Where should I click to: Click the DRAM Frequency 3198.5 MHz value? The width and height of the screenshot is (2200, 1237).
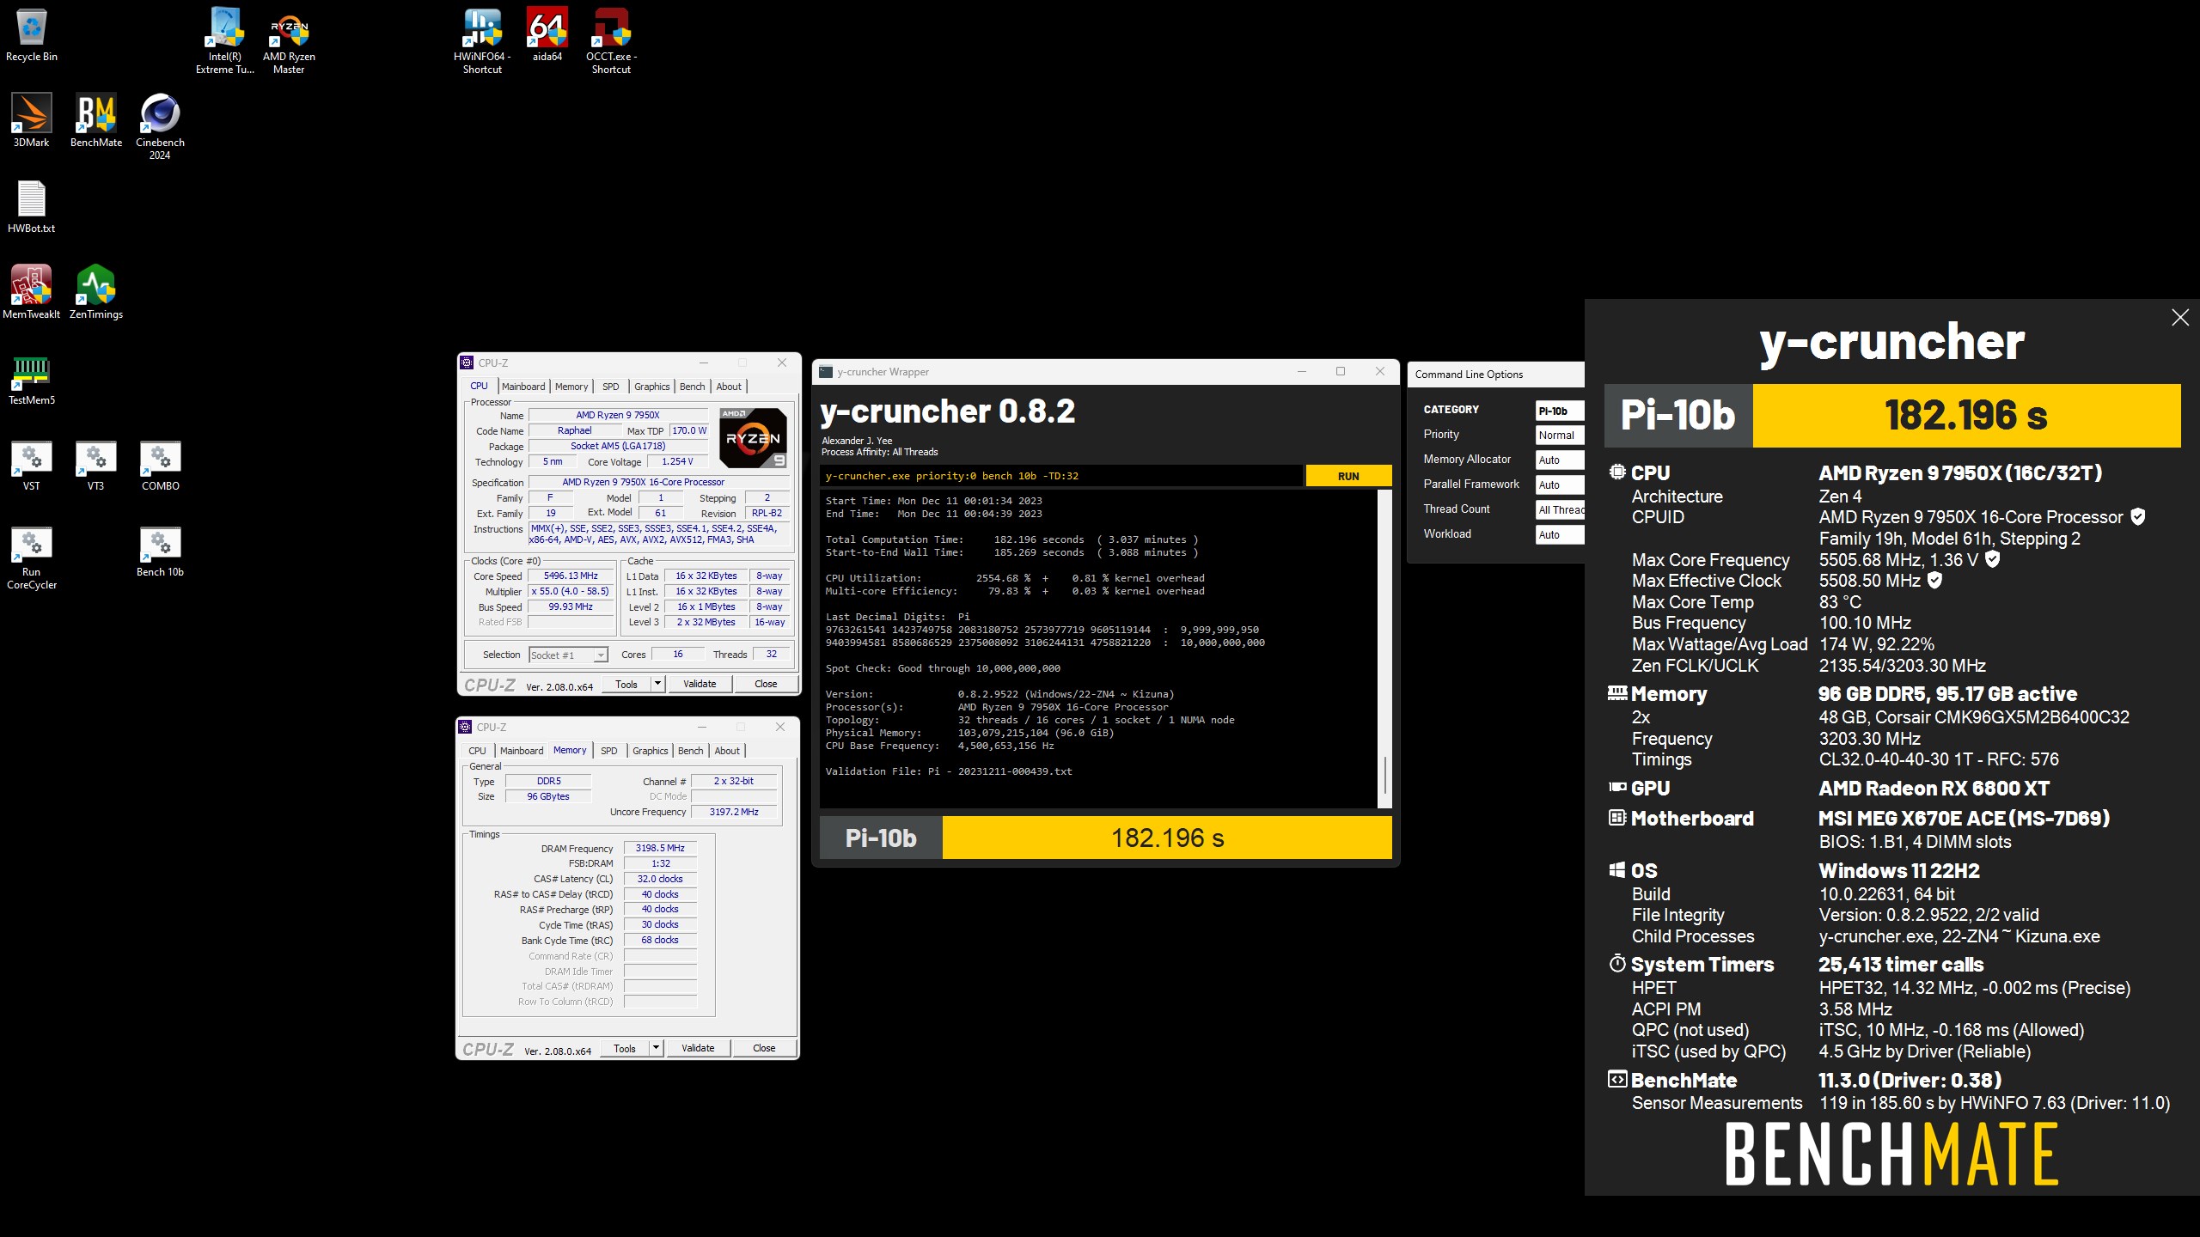(x=660, y=848)
